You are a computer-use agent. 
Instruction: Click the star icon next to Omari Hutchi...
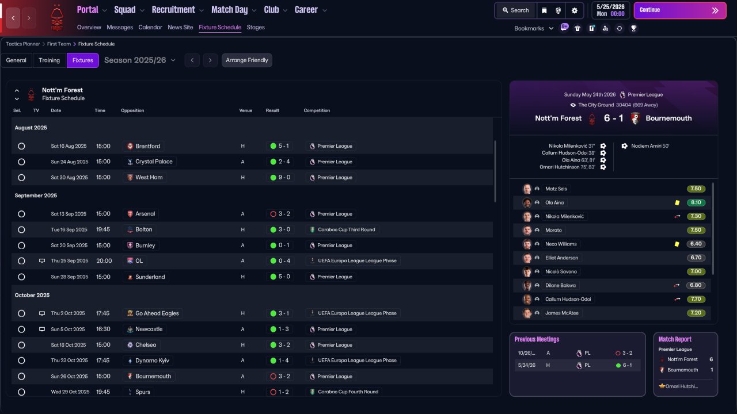(x=662, y=386)
